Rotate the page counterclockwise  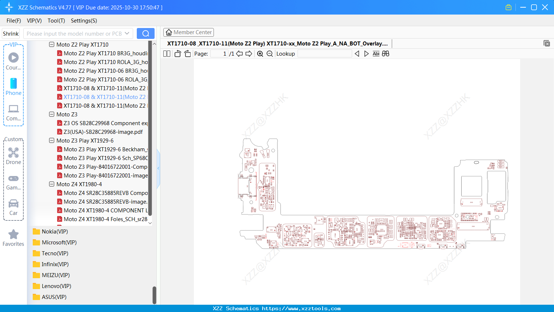point(178,53)
